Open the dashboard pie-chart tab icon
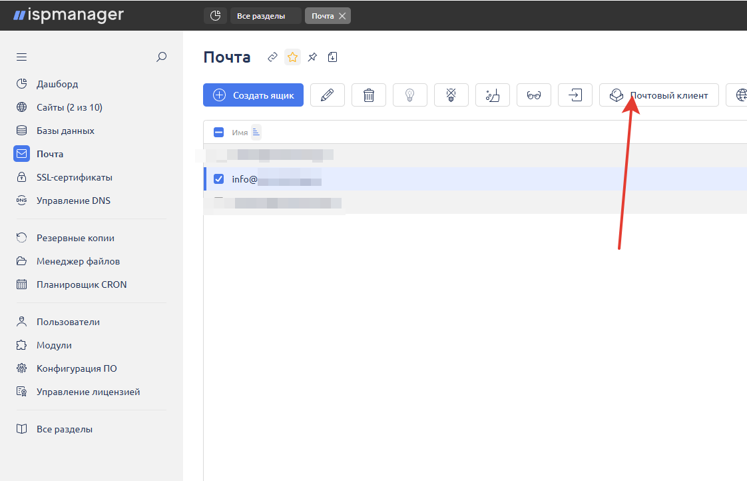Viewport: 747px width, 481px height. click(215, 16)
